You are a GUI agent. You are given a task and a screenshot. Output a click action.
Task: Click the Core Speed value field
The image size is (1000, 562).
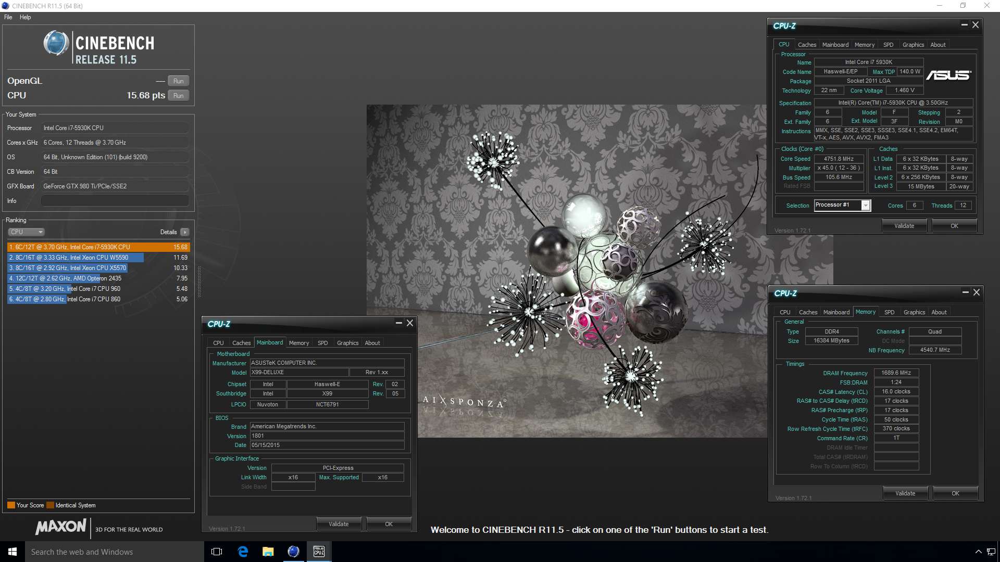[x=839, y=159]
